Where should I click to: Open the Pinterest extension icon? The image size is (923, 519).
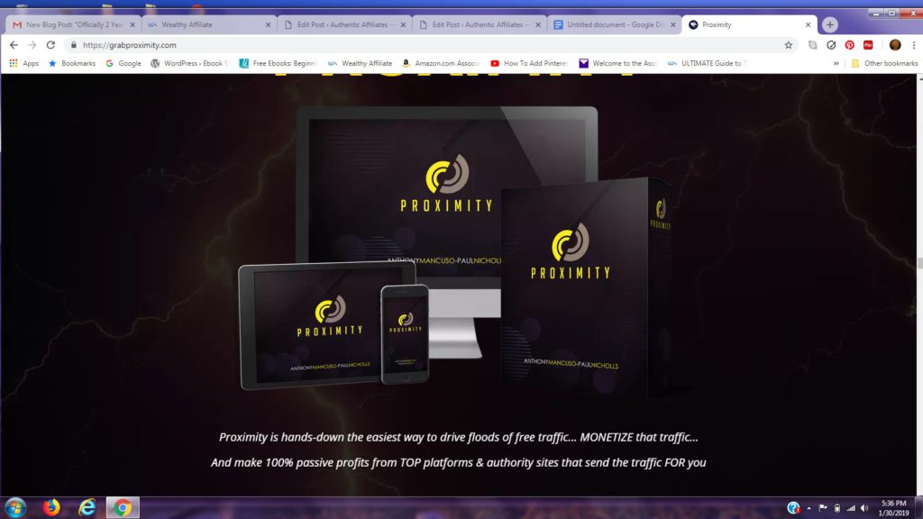coord(849,45)
